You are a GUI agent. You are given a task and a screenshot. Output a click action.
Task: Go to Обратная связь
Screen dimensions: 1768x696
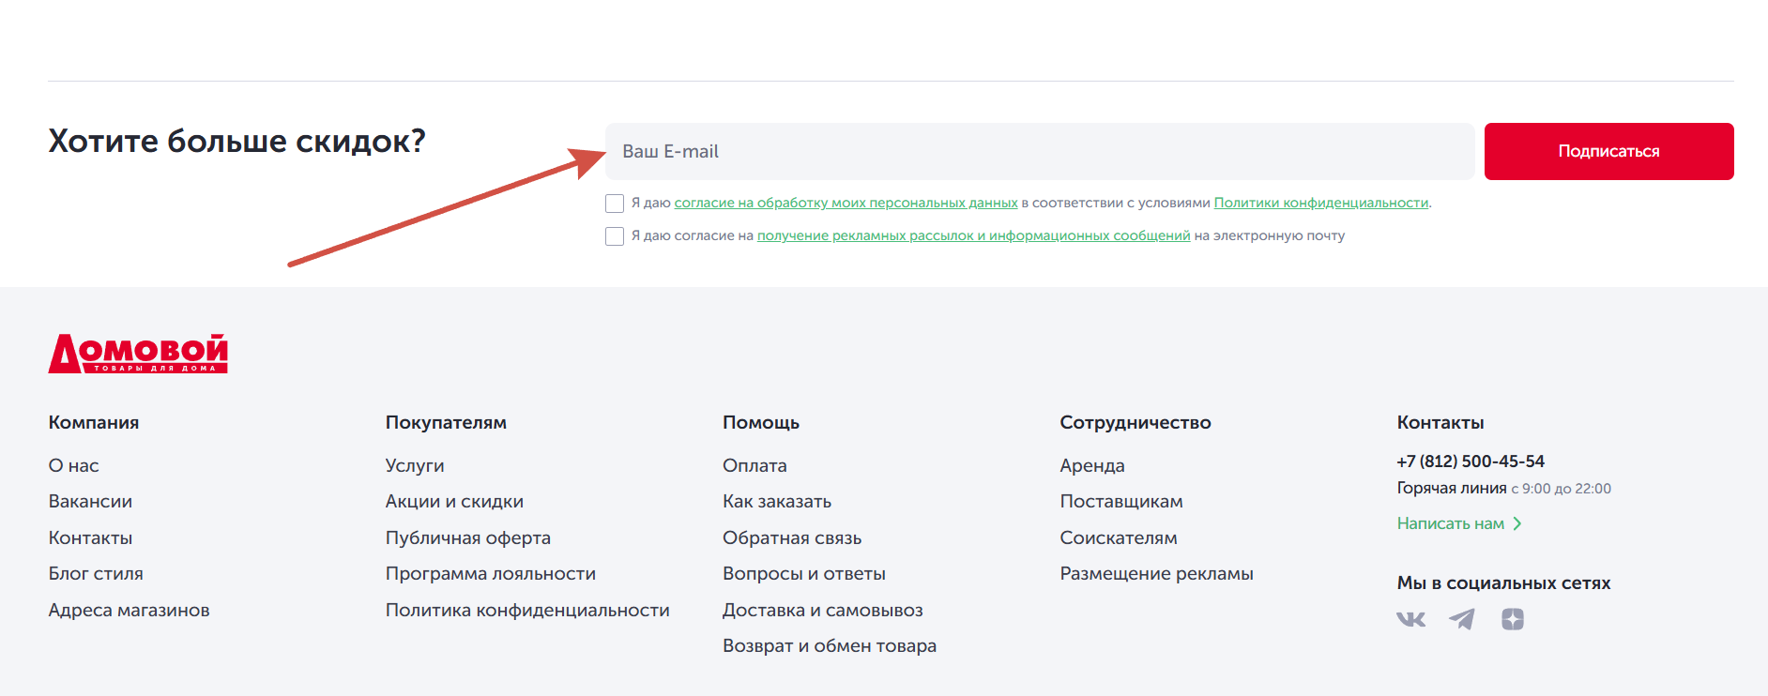click(x=792, y=537)
